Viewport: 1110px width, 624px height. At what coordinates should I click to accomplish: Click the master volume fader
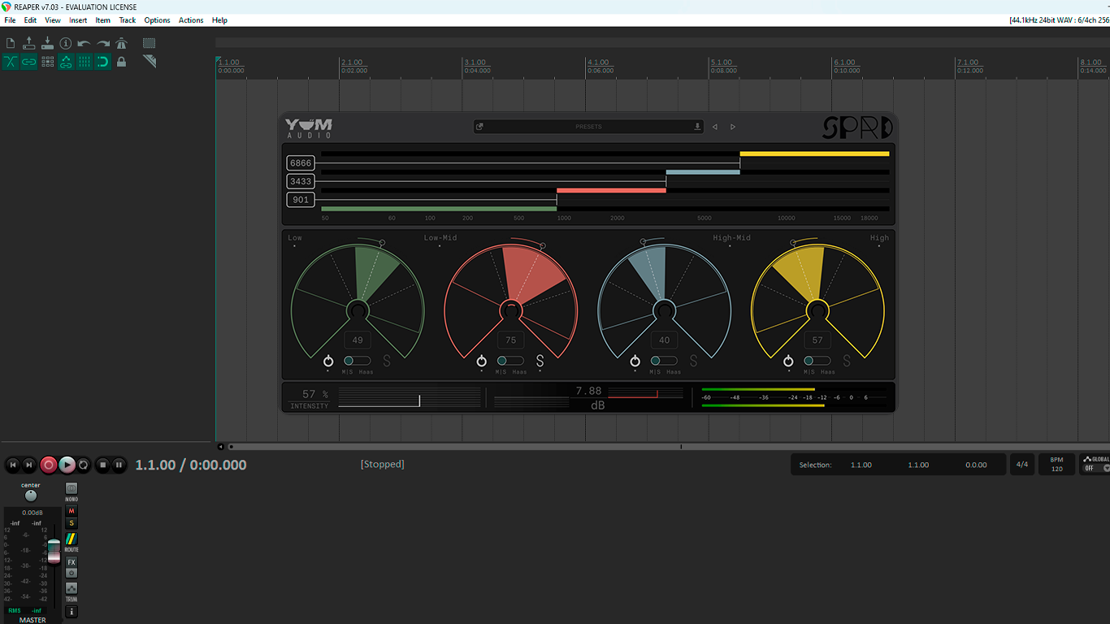(54, 551)
